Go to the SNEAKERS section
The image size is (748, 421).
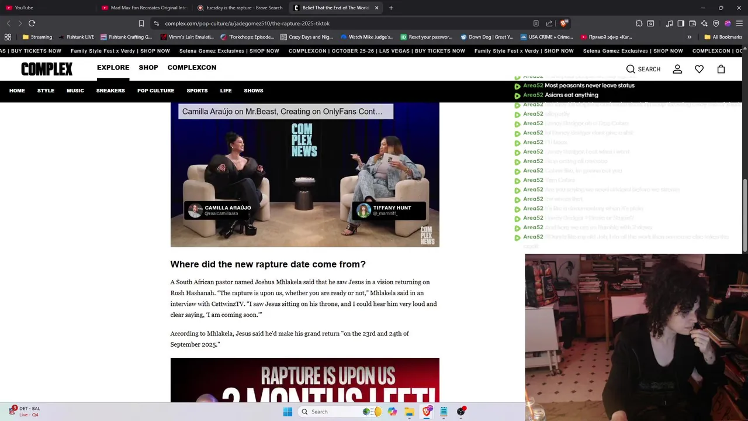click(x=110, y=91)
